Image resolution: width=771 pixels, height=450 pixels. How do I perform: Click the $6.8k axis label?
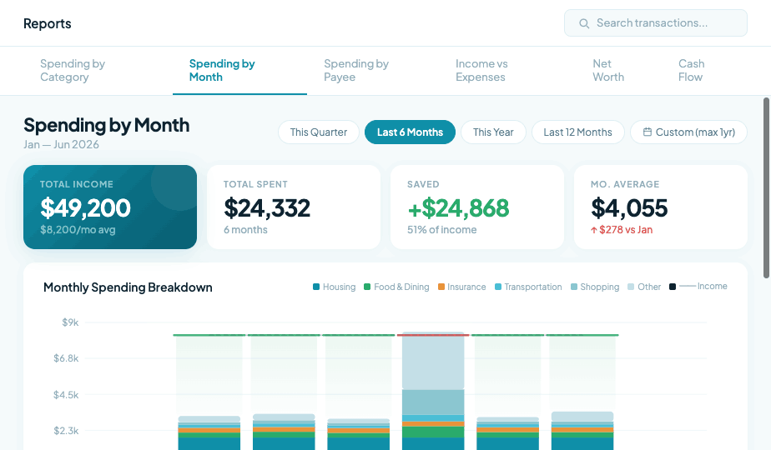coord(66,358)
